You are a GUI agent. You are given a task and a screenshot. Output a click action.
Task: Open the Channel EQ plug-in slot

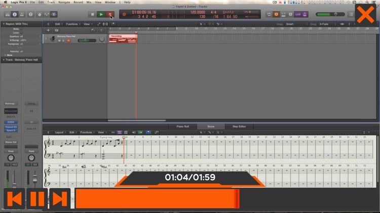pos(11,127)
